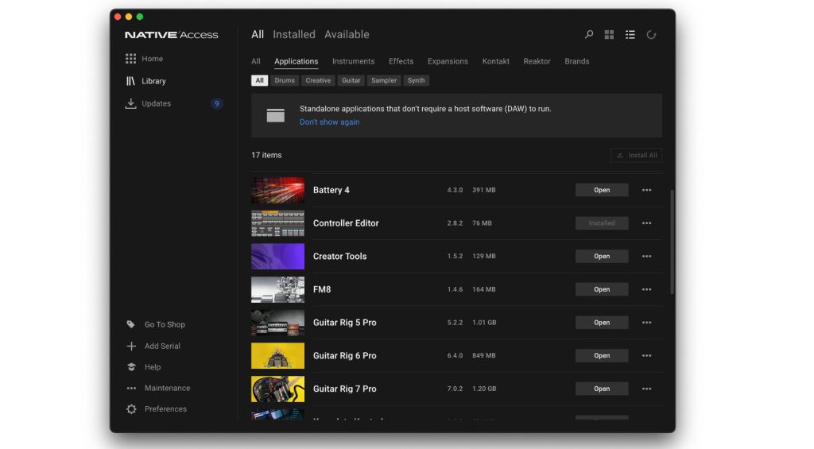
Task: Select the All filter chip
Action: [260, 80]
